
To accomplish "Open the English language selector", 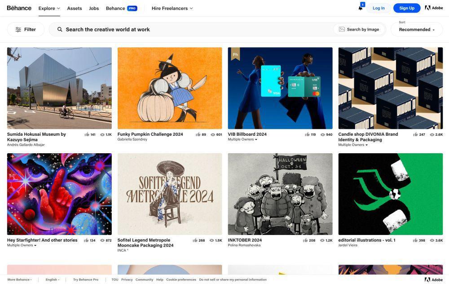I will pyautogui.click(x=53, y=280).
